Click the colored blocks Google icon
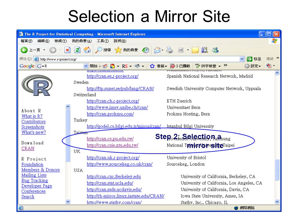This screenshot has width=298, height=223. [x=112, y=66]
